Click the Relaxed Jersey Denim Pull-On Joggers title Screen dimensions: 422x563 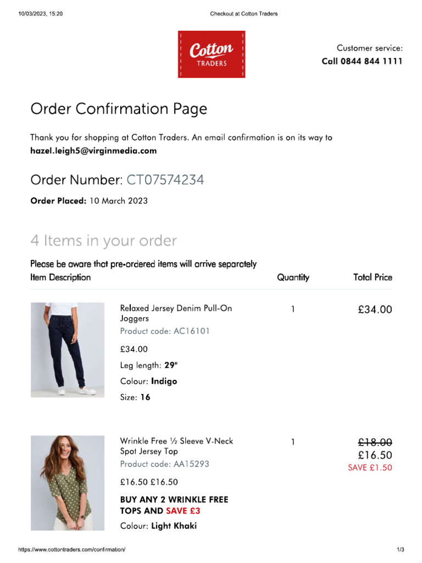[176, 313]
